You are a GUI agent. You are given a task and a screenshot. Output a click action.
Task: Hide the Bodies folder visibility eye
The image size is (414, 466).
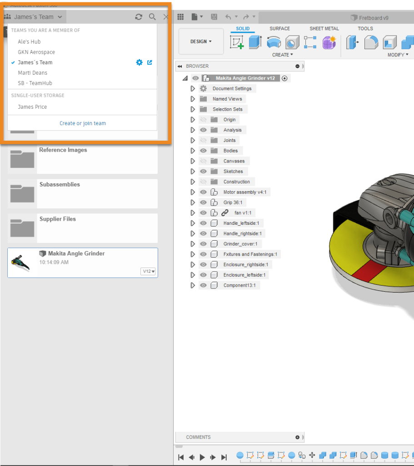(203, 151)
